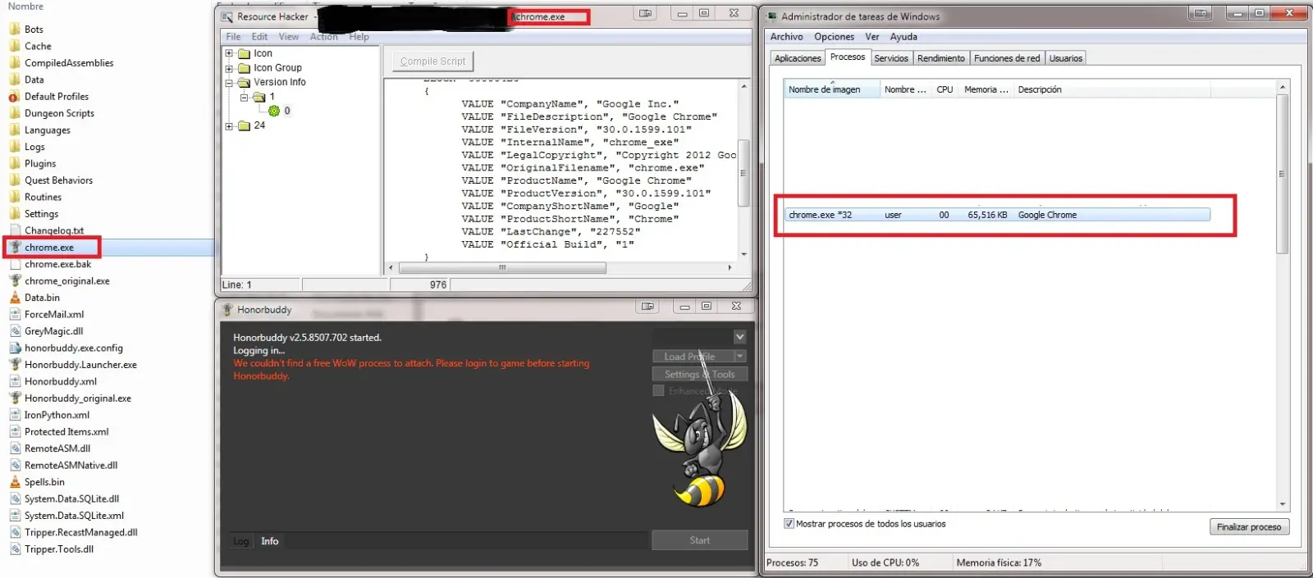Select the chrome.exe file icon
Screen dimensions: 1313x578
(x=15, y=248)
